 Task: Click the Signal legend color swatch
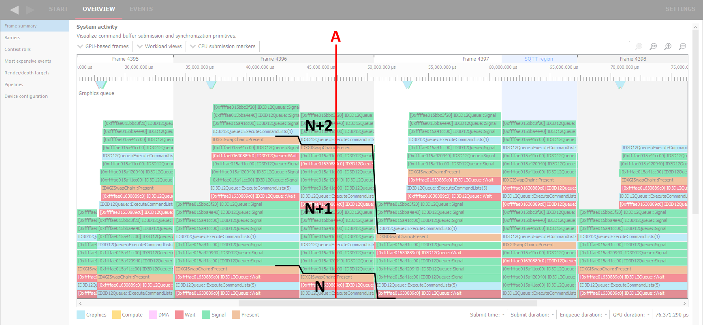pyautogui.click(x=206, y=314)
